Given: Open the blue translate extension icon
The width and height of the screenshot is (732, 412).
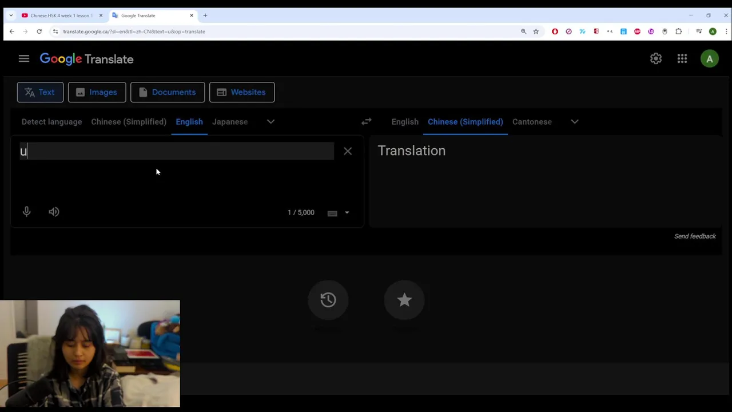Looking at the screenshot, I should pyautogui.click(x=582, y=31).
